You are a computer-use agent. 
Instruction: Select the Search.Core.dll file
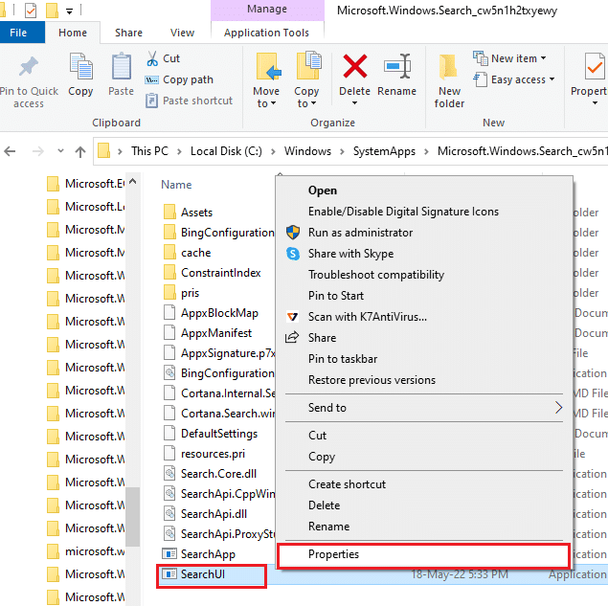[218, 474]
